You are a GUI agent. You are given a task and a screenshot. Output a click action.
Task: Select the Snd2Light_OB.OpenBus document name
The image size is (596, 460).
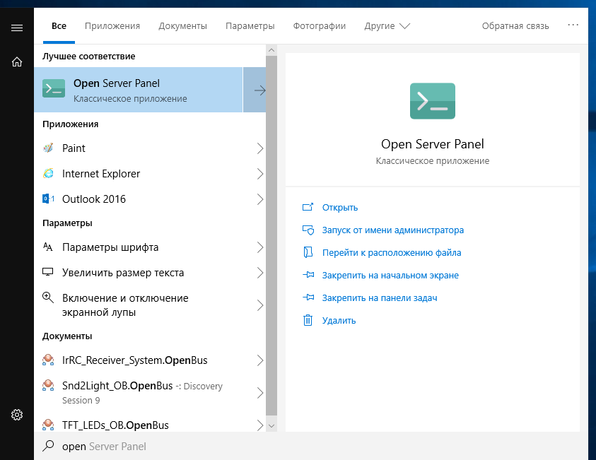click(117, 386)
